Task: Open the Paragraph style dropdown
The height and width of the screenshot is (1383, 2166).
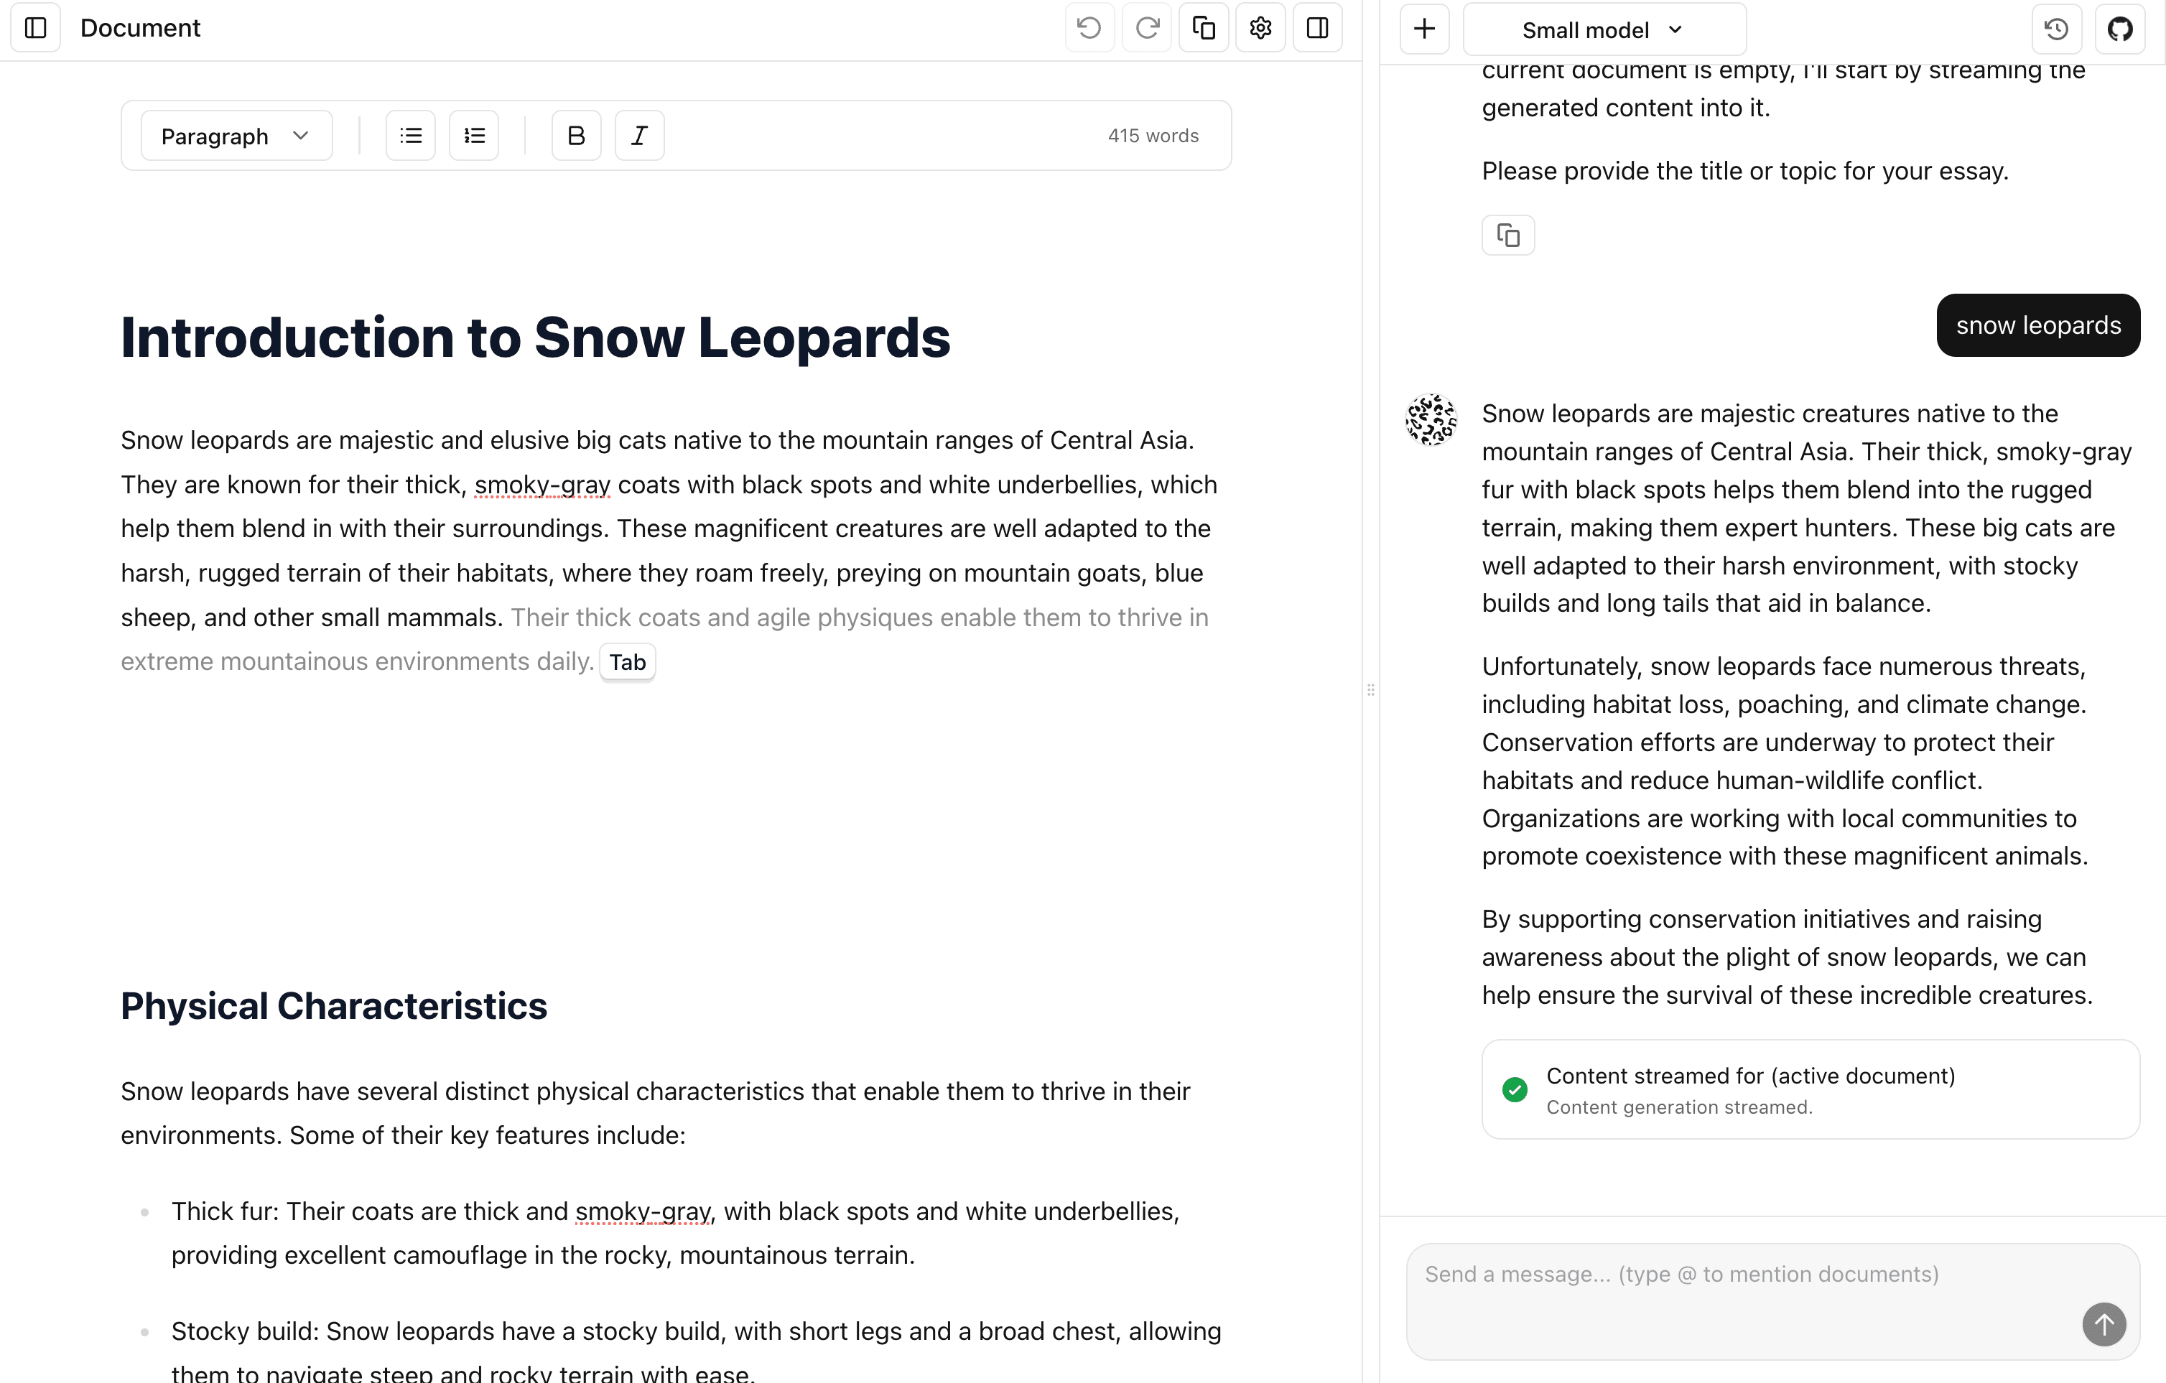Action: tap(236, 136)
